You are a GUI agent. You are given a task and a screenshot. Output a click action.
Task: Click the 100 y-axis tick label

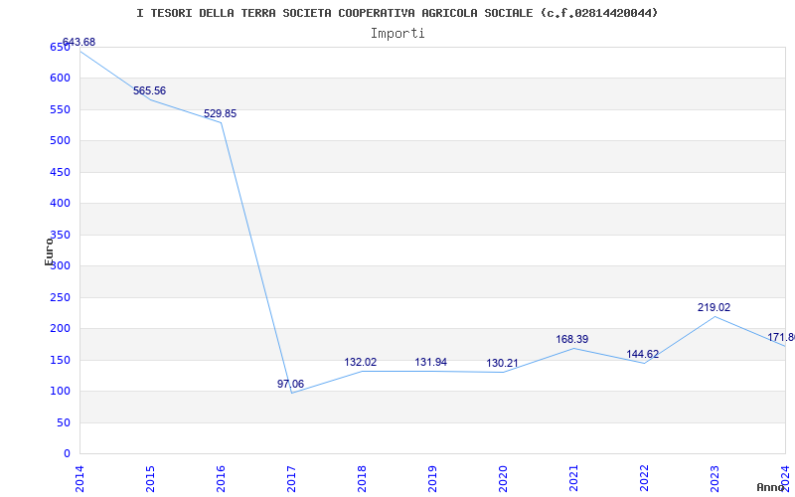point(60,392)
